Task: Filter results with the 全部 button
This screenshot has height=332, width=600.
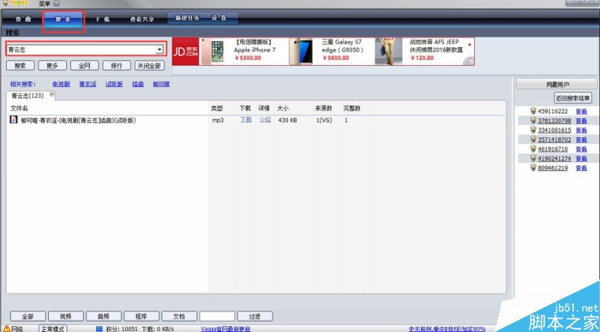Action: 28,316
